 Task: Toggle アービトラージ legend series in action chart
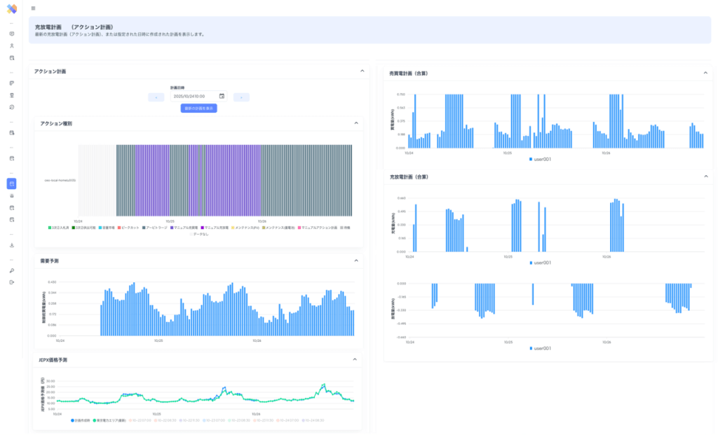tap(155, 228)
